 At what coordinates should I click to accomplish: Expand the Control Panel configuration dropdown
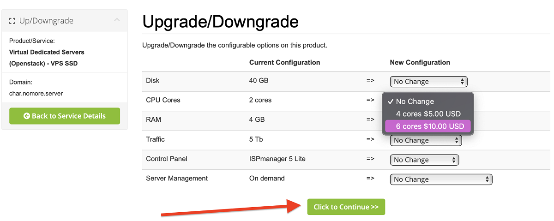coord(424,160)
